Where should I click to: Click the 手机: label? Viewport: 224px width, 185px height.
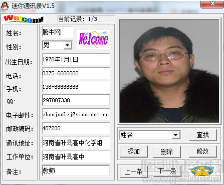point(14,89)
